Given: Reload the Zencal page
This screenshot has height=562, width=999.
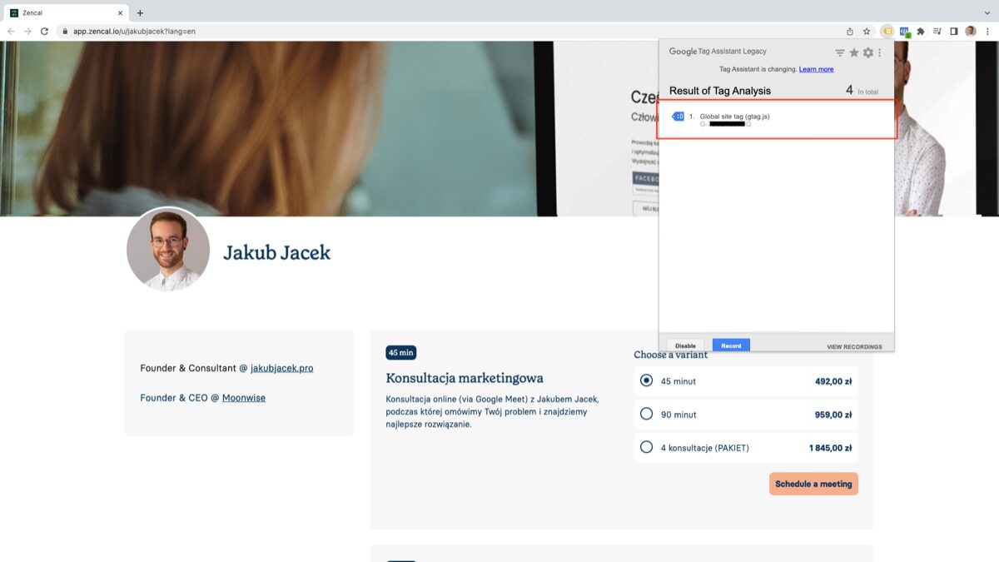Looking at the screenshot, I should (x=44, y=32).
